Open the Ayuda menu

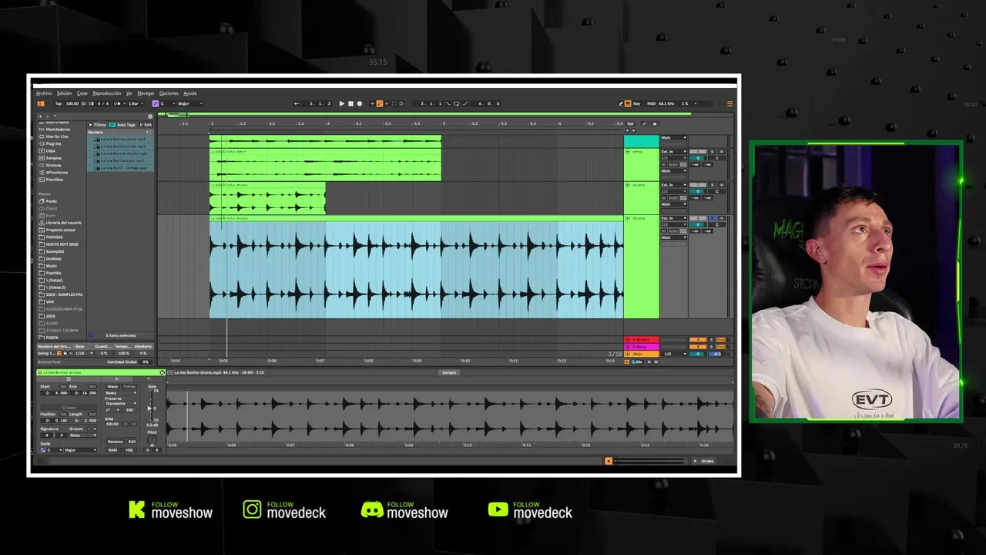click(x=190, y=93)
